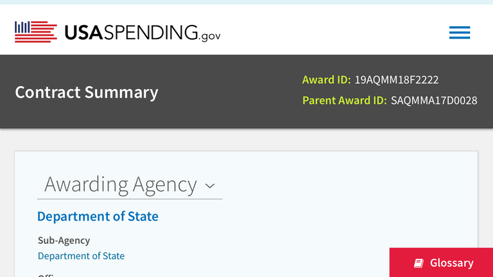Click the USASPENDING.gov wordmark
The height and width of the screenshot is (277, 493).
132,32
